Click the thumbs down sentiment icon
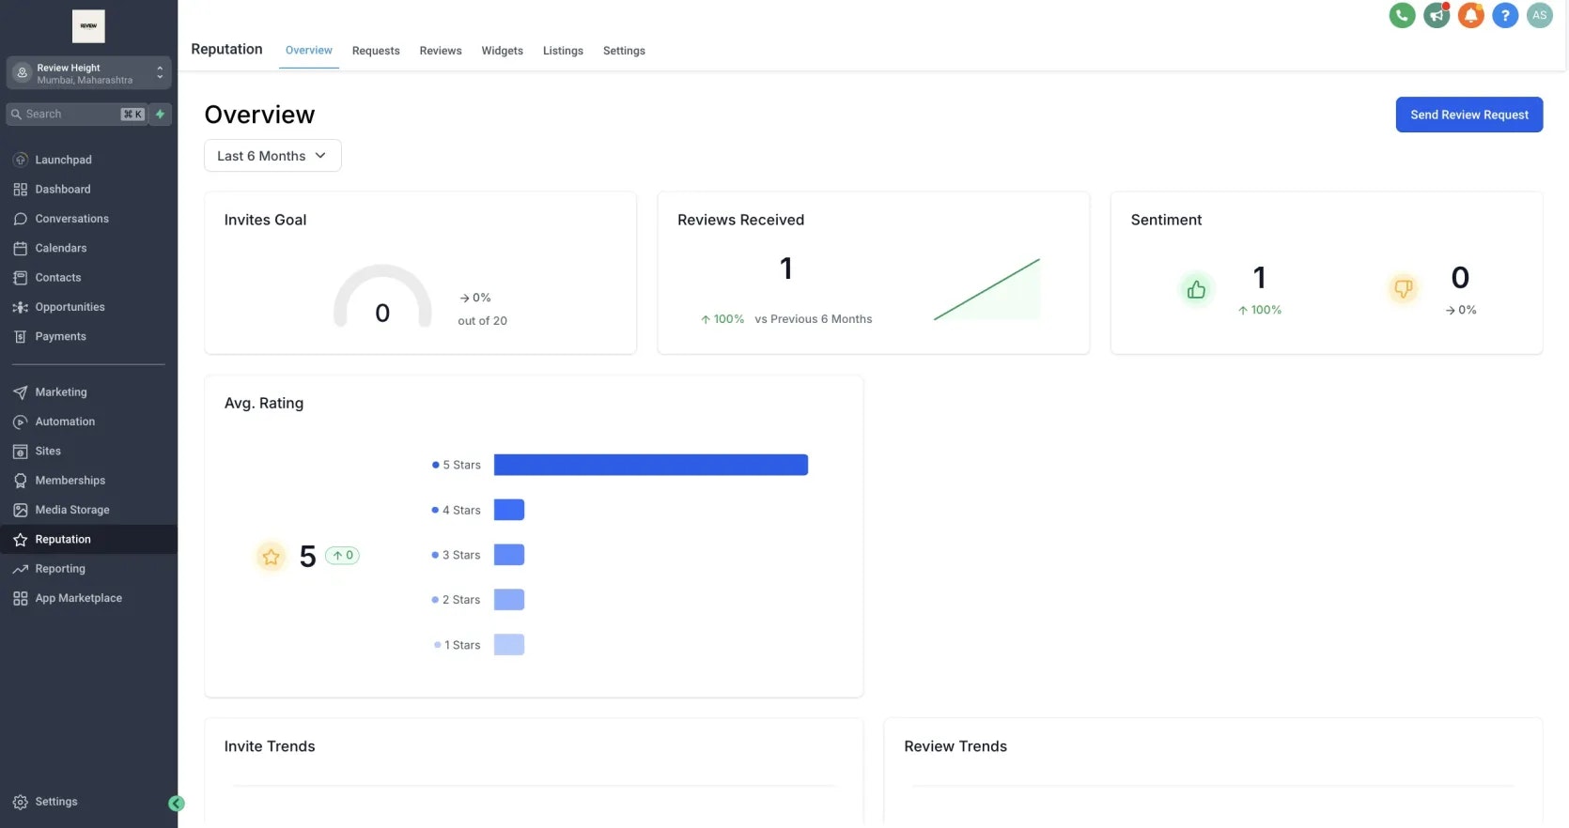This screenshot has height=828, width=1569. (1403, 289)
